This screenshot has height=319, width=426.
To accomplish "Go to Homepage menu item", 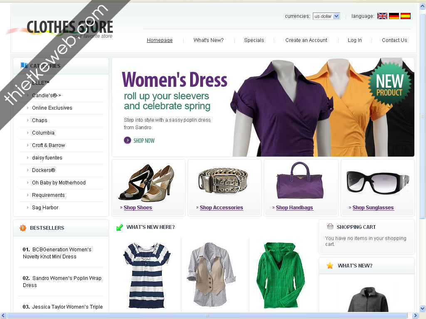I will pos(160,40).
